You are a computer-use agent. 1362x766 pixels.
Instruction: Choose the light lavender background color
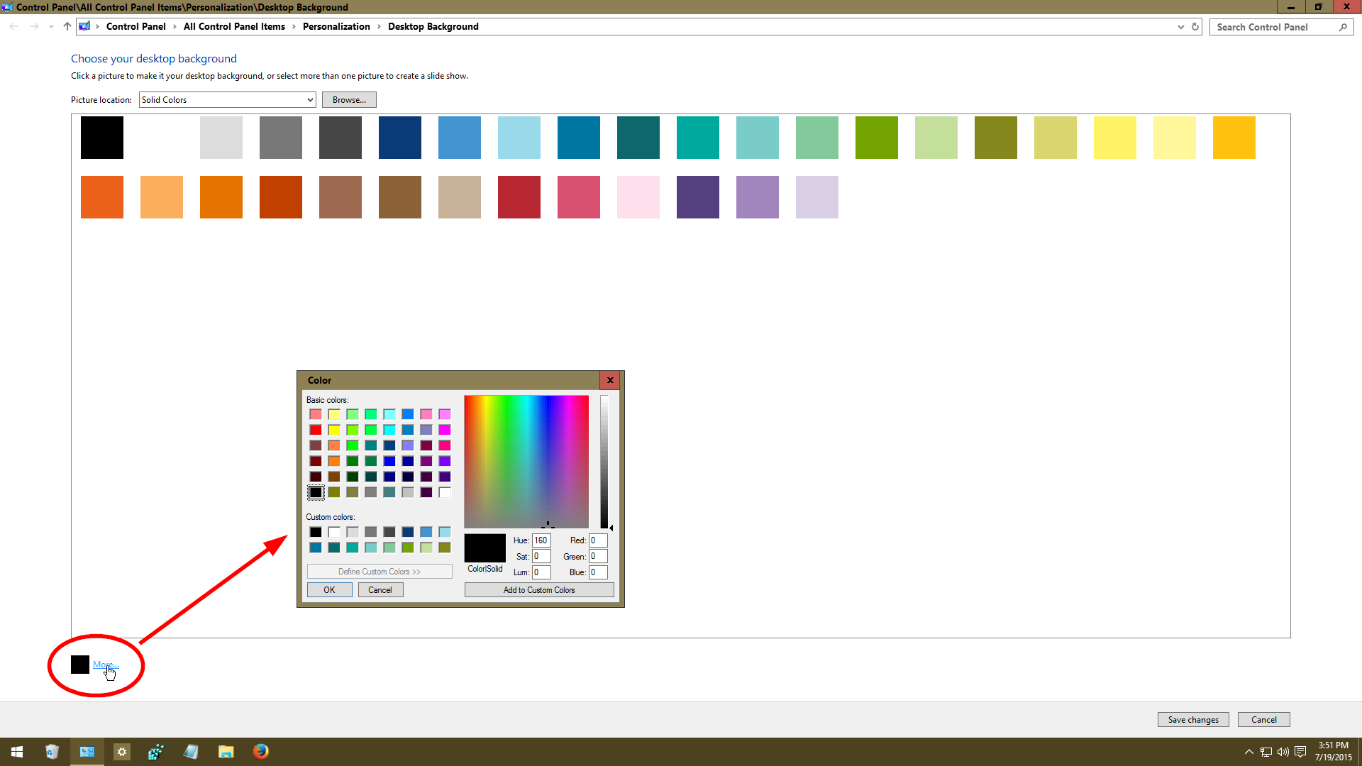(x=816, y=197)
